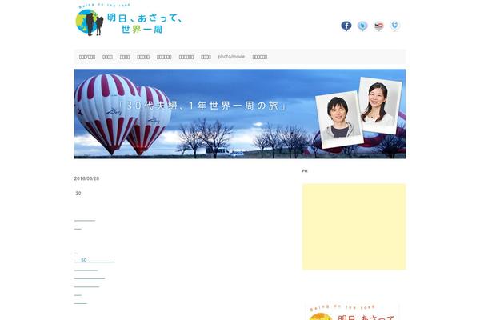Image resolution: width=480 pixels, height=320 pixels.
Task: Click the "30" text in the post
Action: click(78, 194)
